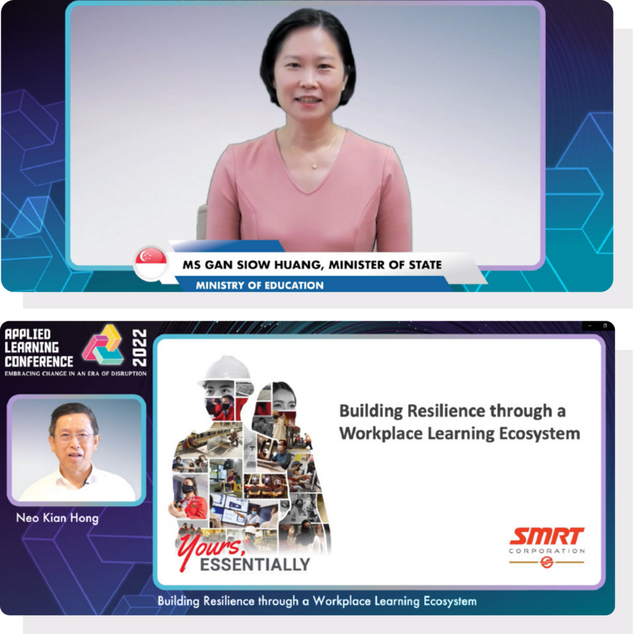Click the slide title about Building Resilience
Viewport: 633px width, 634px height.
tap(459, 422)
